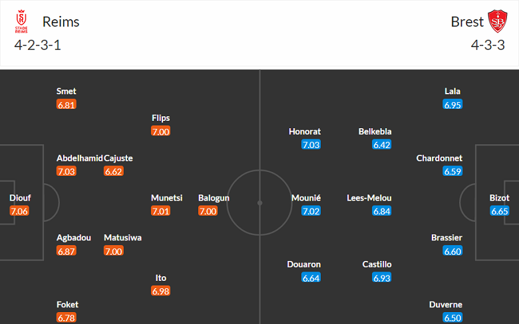Select Foket's 6.78 rating badge
Image resolution: width=519 pixels, height=324 pixels.
[x=67, y=317]
